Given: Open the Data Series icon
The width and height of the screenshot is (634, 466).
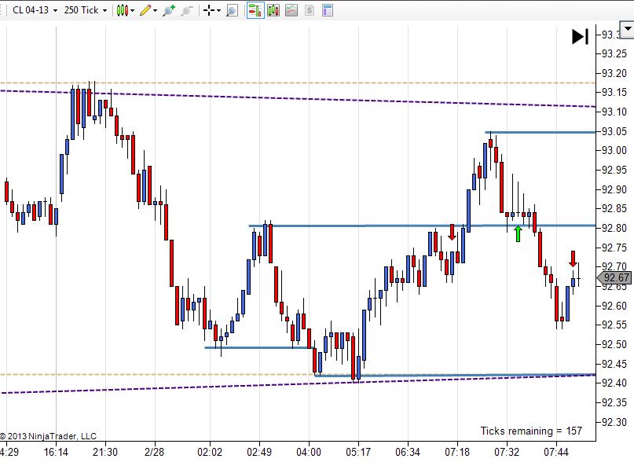Looking at the screenshot, I should pos(273,10).
